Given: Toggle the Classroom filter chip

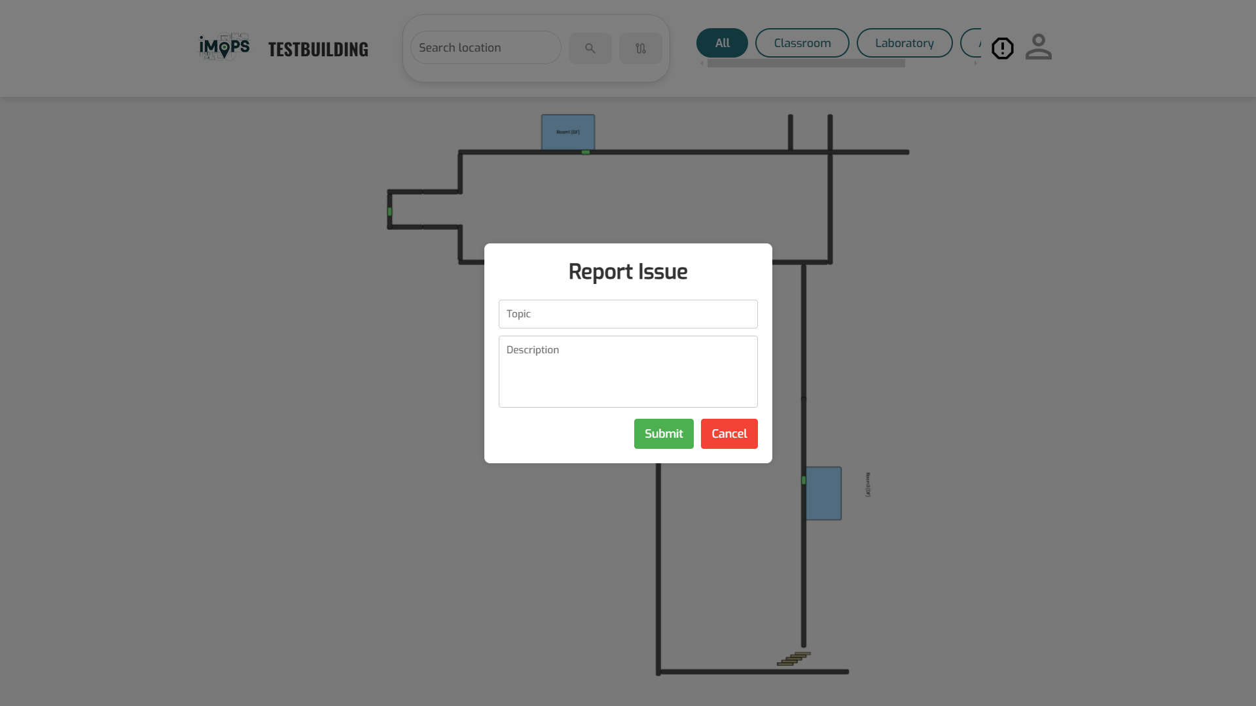Looking at the screenshot, I should 802,43.
